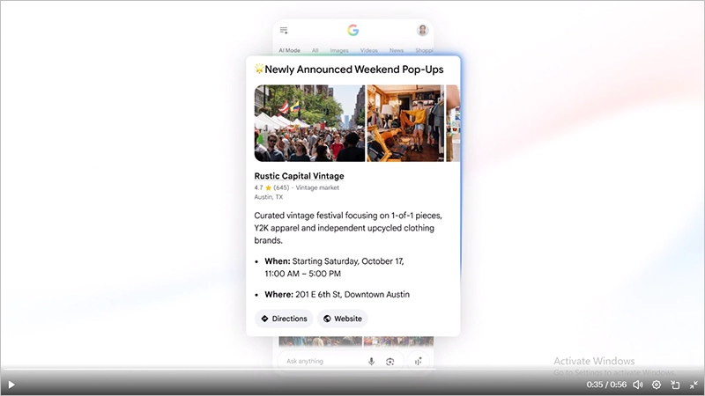Switch to News tab
The height and width of the screenshot is (396, 705).
tap(396, 50)
